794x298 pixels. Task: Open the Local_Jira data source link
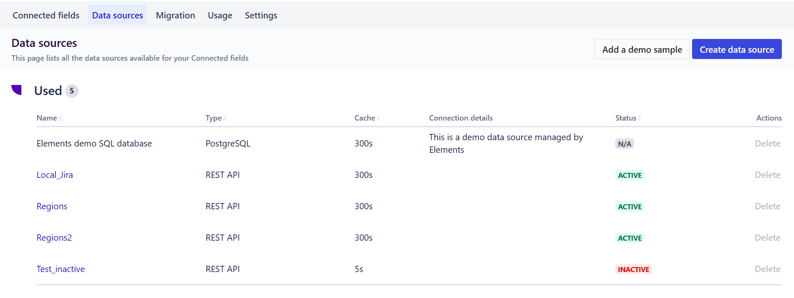pyautogui.click(x=55, y=175)
